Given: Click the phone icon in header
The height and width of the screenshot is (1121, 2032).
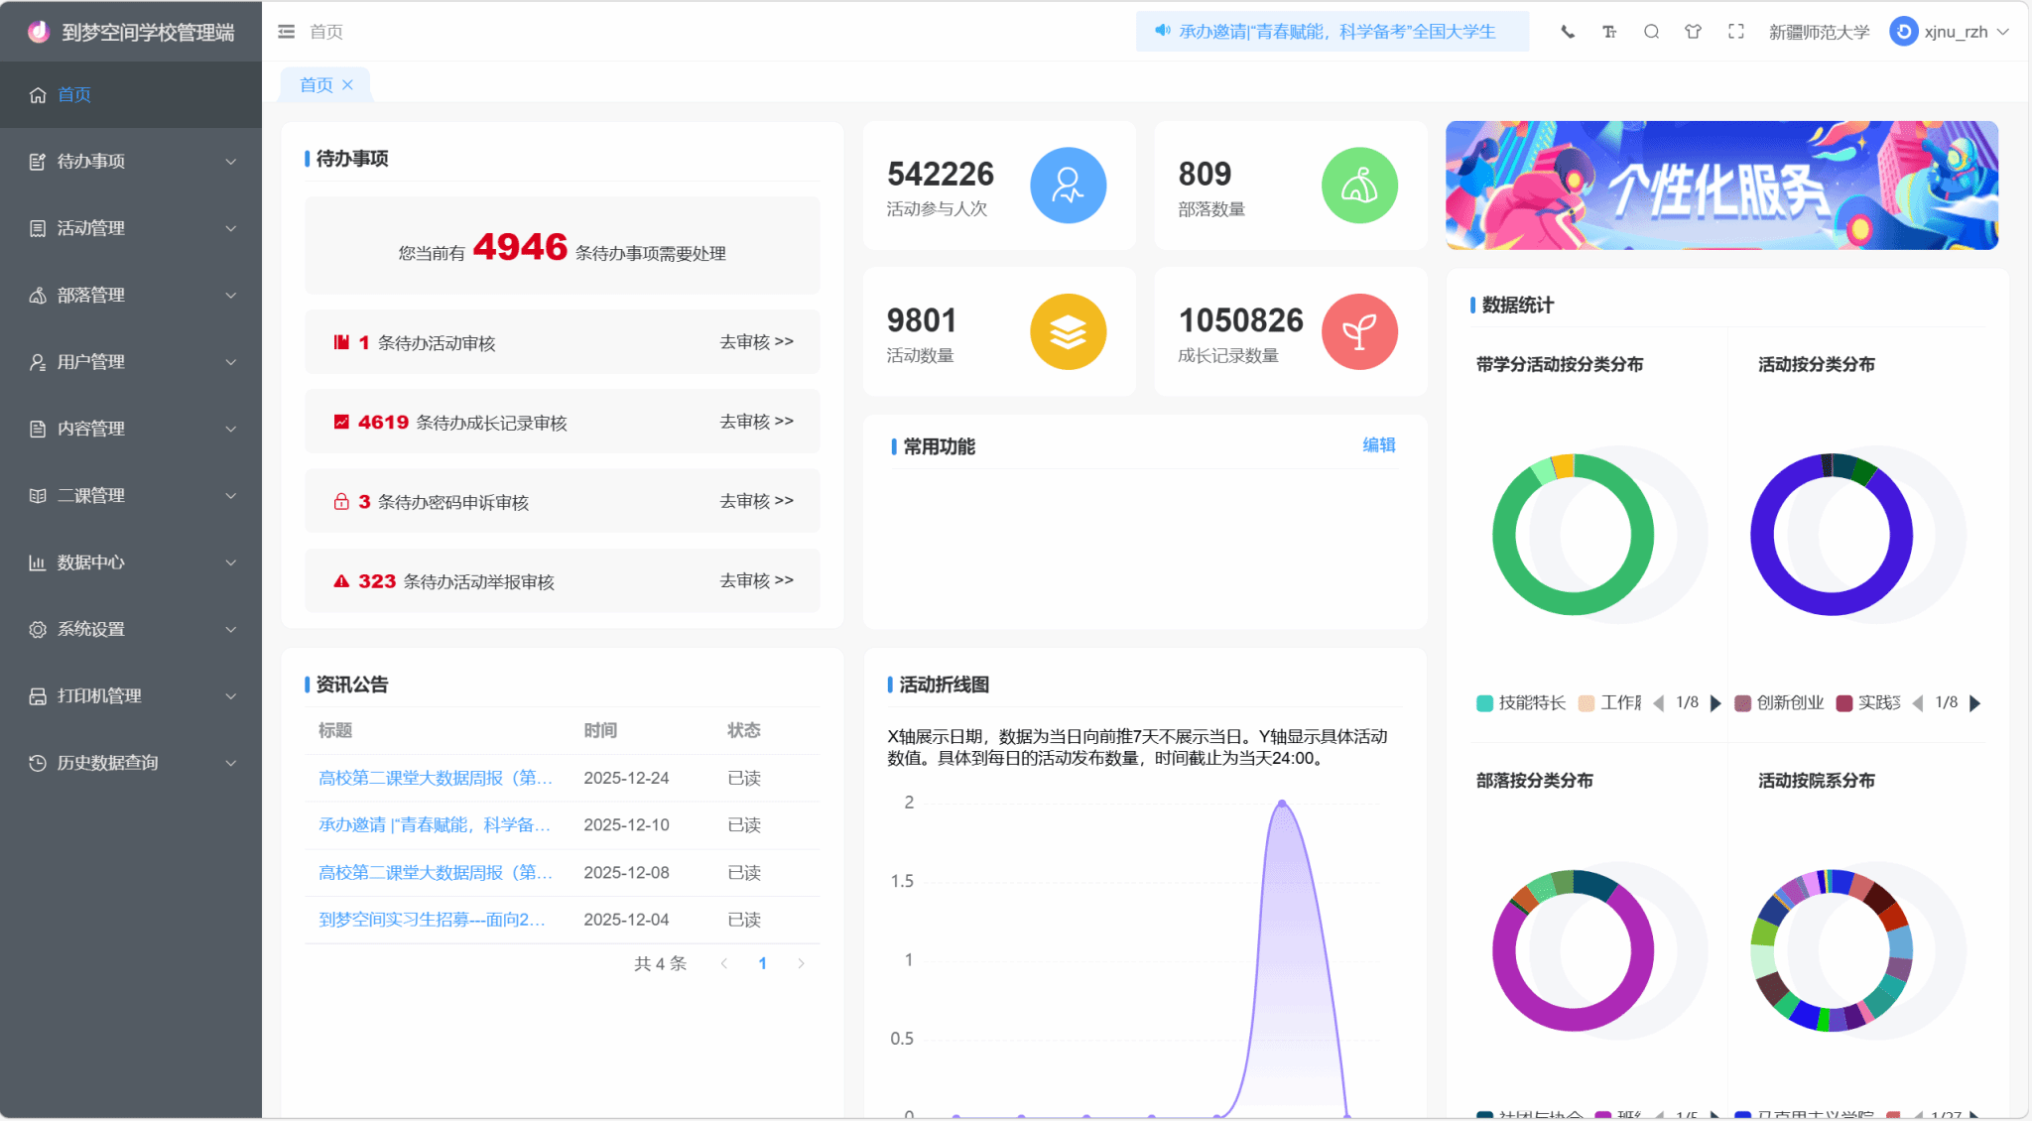Looking at the screenshot, I should coord(1568,32).
